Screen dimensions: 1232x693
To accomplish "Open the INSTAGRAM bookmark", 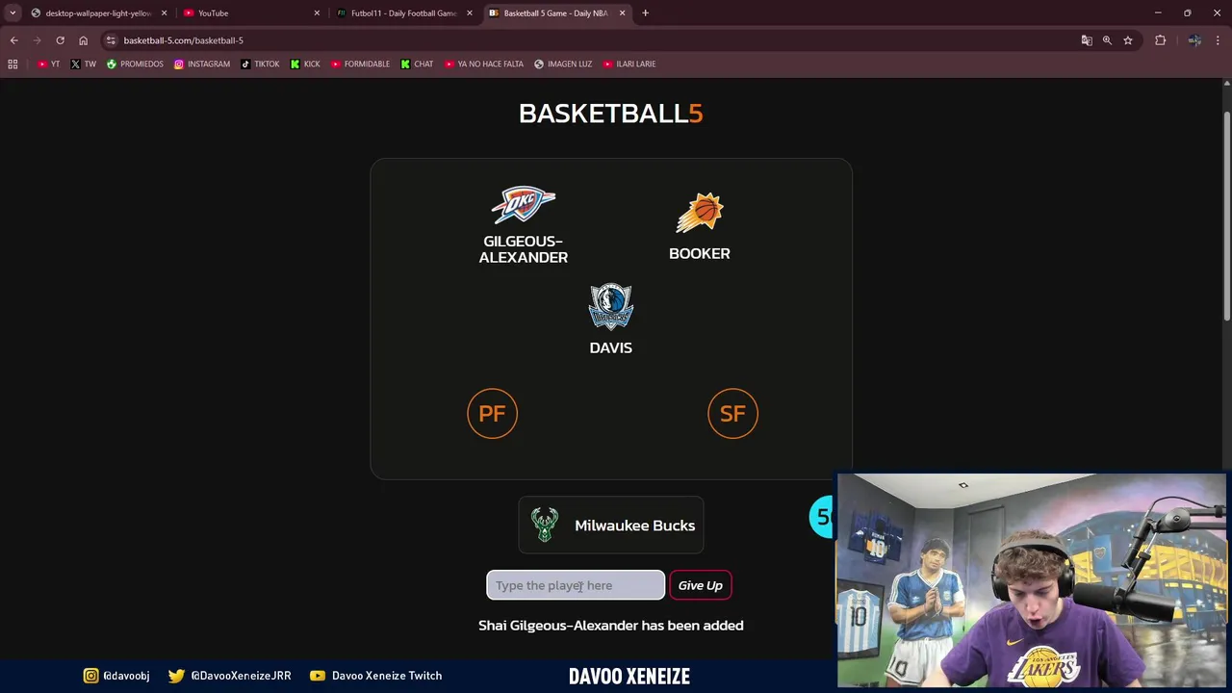I will (202, 64).
